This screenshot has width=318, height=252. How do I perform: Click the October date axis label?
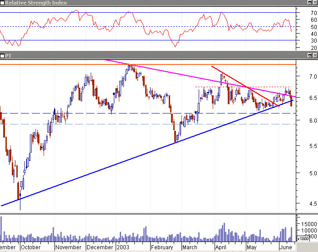point(31,247)
